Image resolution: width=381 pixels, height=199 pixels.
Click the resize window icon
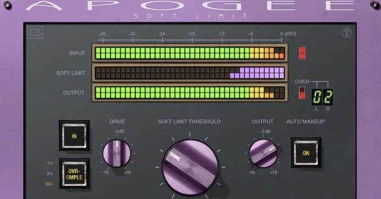tap(35, 32)
